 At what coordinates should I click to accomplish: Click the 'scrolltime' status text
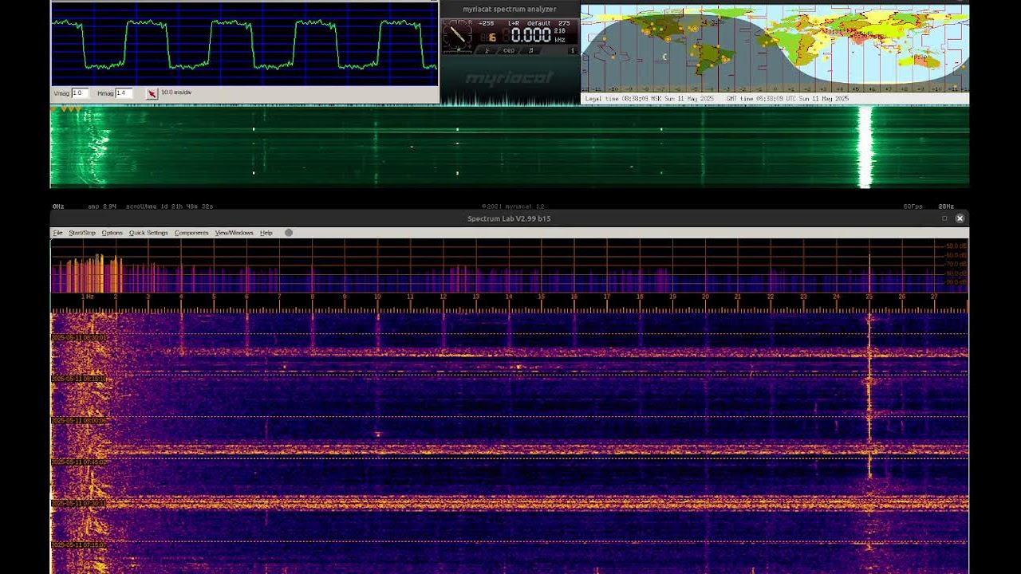pos(170,206)
